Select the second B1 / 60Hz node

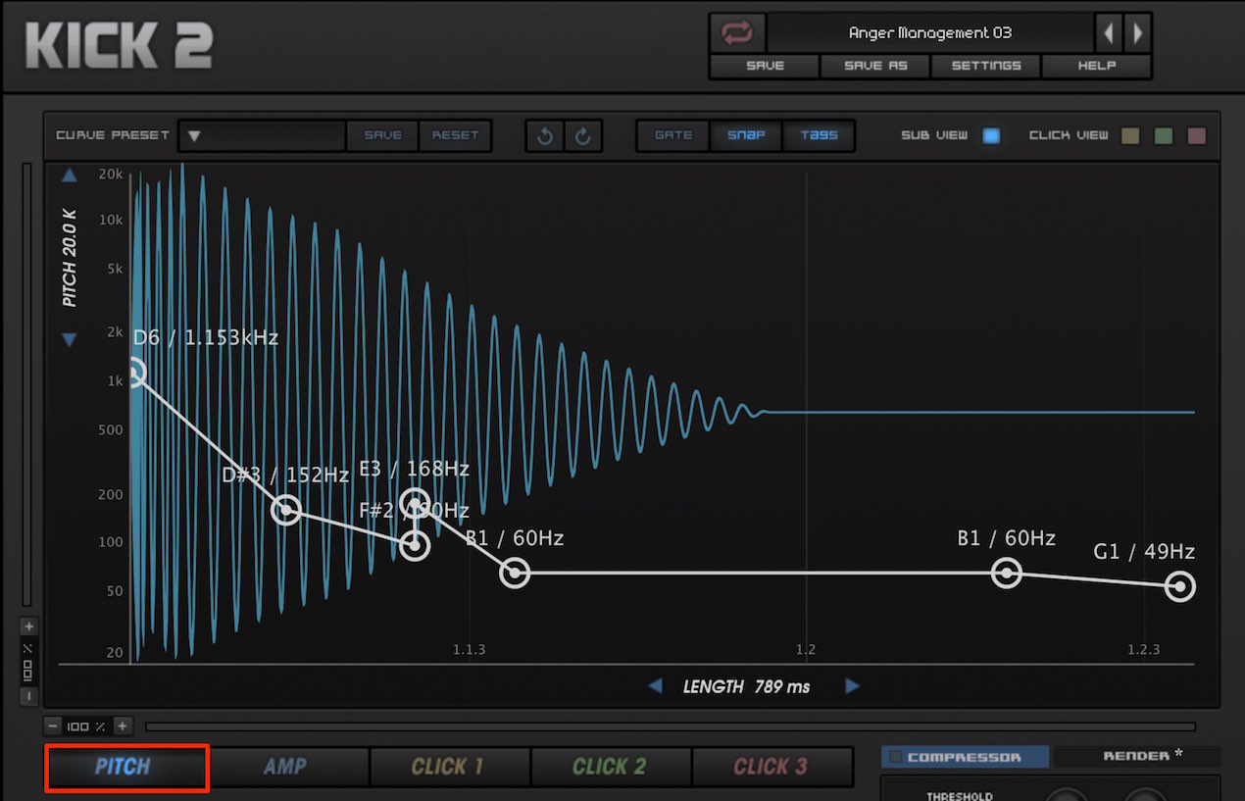[1007, 573]
